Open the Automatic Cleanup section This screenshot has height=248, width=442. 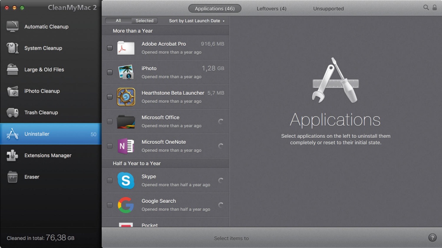(51, 26)
